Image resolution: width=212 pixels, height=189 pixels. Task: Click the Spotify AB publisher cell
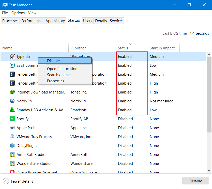tap(79, 119)
